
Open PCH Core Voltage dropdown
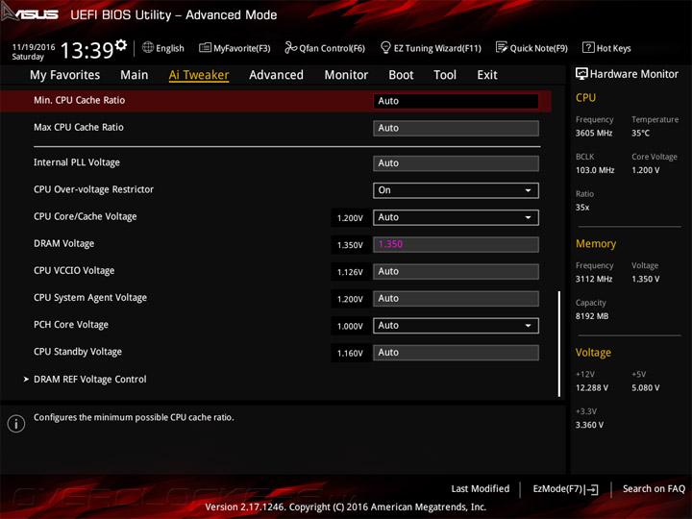click(x=456, y=325)
